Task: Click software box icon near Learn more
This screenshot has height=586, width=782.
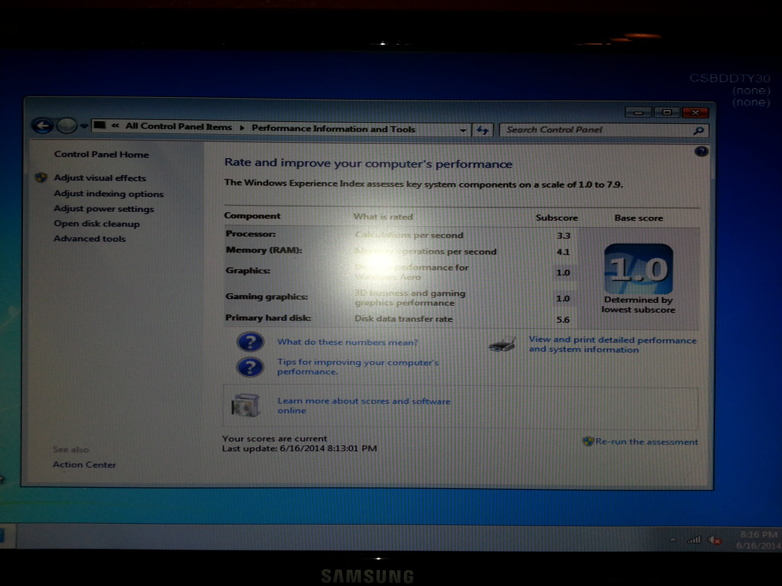Action: pos(245,405)
